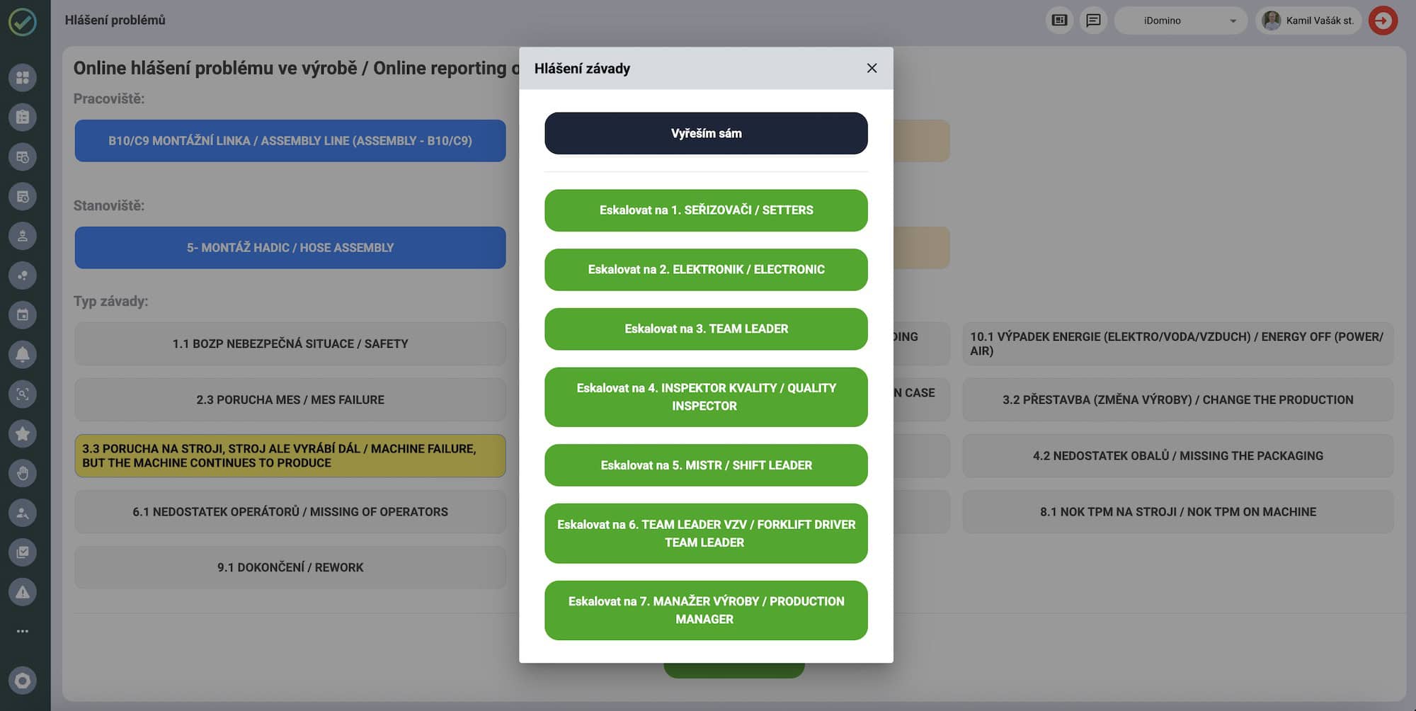The image size is (1416, 711).
Task: Choose 4.2 NEDOSTATEK OBALŮ fault type
Action: pyautogui.click(x=1178, y=456)
